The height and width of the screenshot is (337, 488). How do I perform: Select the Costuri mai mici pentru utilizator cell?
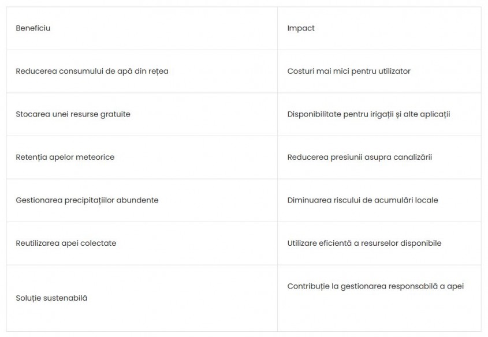379,71
